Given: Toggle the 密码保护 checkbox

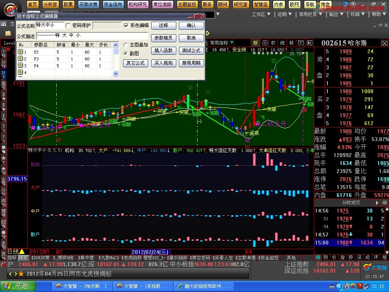Looking at the screenshot, I should click(68, 25).
